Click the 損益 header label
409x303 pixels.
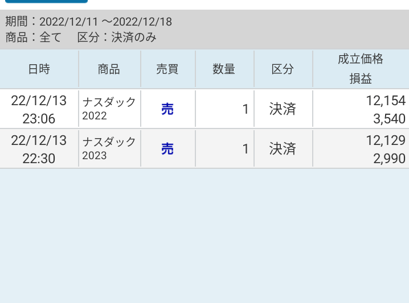click(360, 79)
